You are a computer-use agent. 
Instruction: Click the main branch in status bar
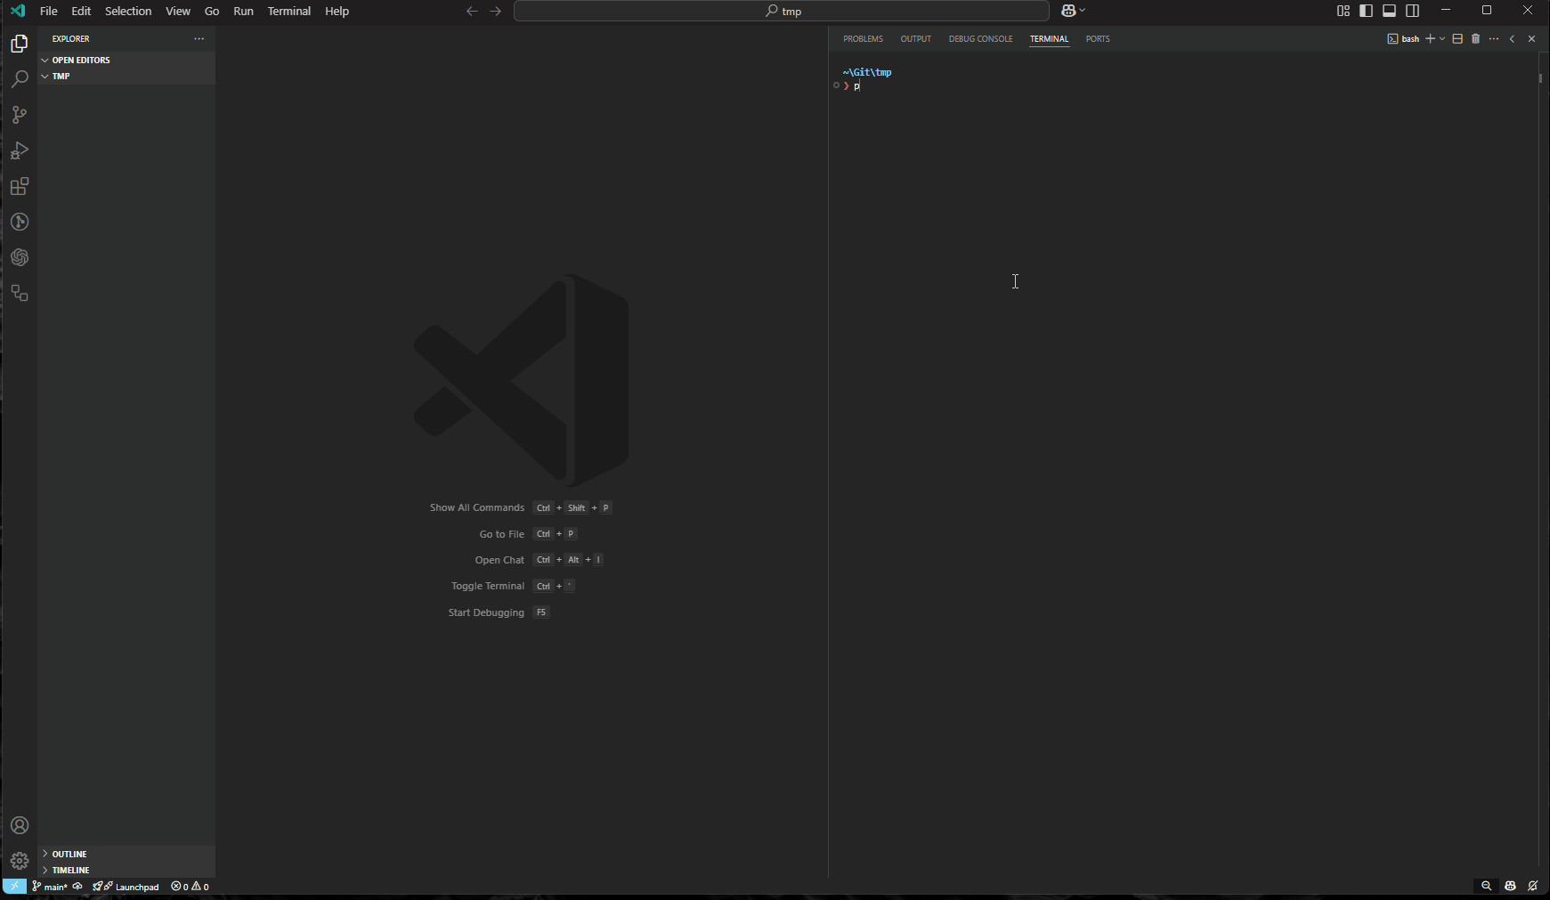pyautogui.click(x=51, y=887)
